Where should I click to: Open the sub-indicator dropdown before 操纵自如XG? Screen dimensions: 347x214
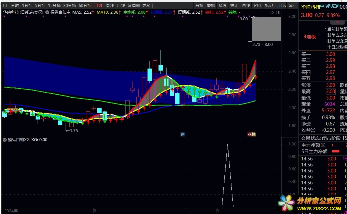pyautogui.click(x=5, y=140)
